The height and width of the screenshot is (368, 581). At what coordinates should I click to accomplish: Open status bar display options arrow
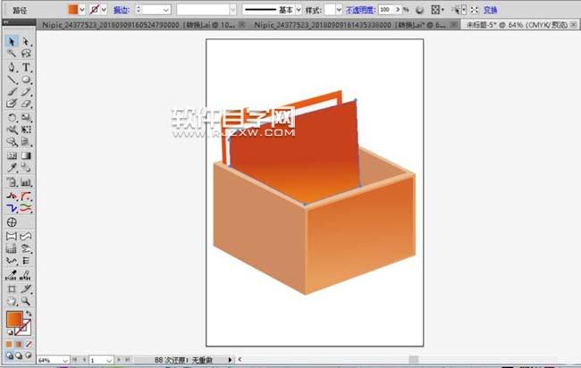pyautogui.click(x=230, y=360)
